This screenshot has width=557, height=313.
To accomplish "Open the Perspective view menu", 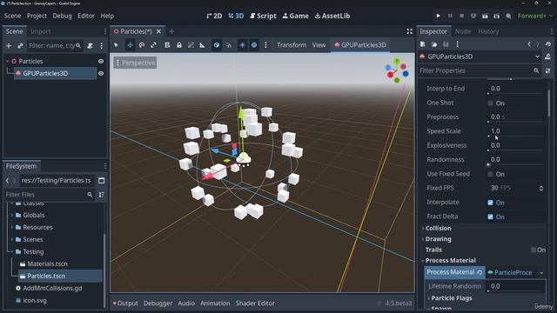I will [x=135, y=63].
